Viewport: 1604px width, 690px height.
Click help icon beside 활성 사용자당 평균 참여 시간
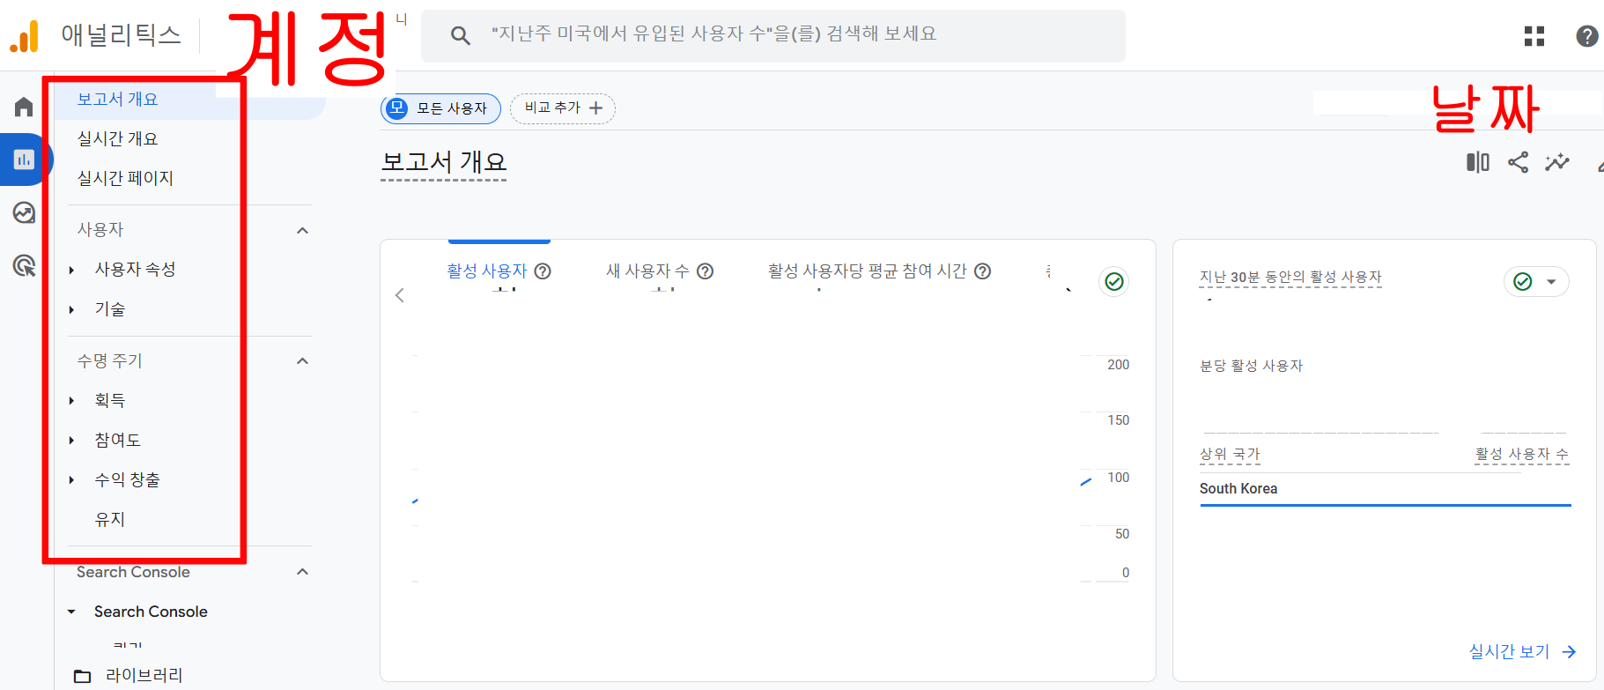983,271
